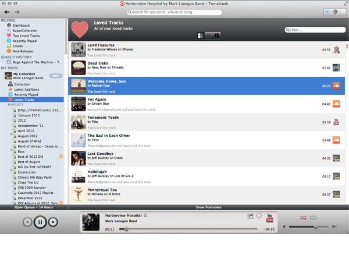Viewport: 349px width, 262px height.
Task: Open the Coachella 2012 Playlist
Action: tap(35, 193)
